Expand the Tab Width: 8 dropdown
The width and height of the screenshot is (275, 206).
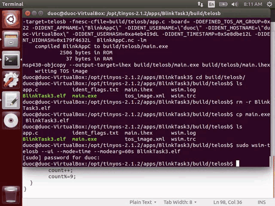click(180, 202)
